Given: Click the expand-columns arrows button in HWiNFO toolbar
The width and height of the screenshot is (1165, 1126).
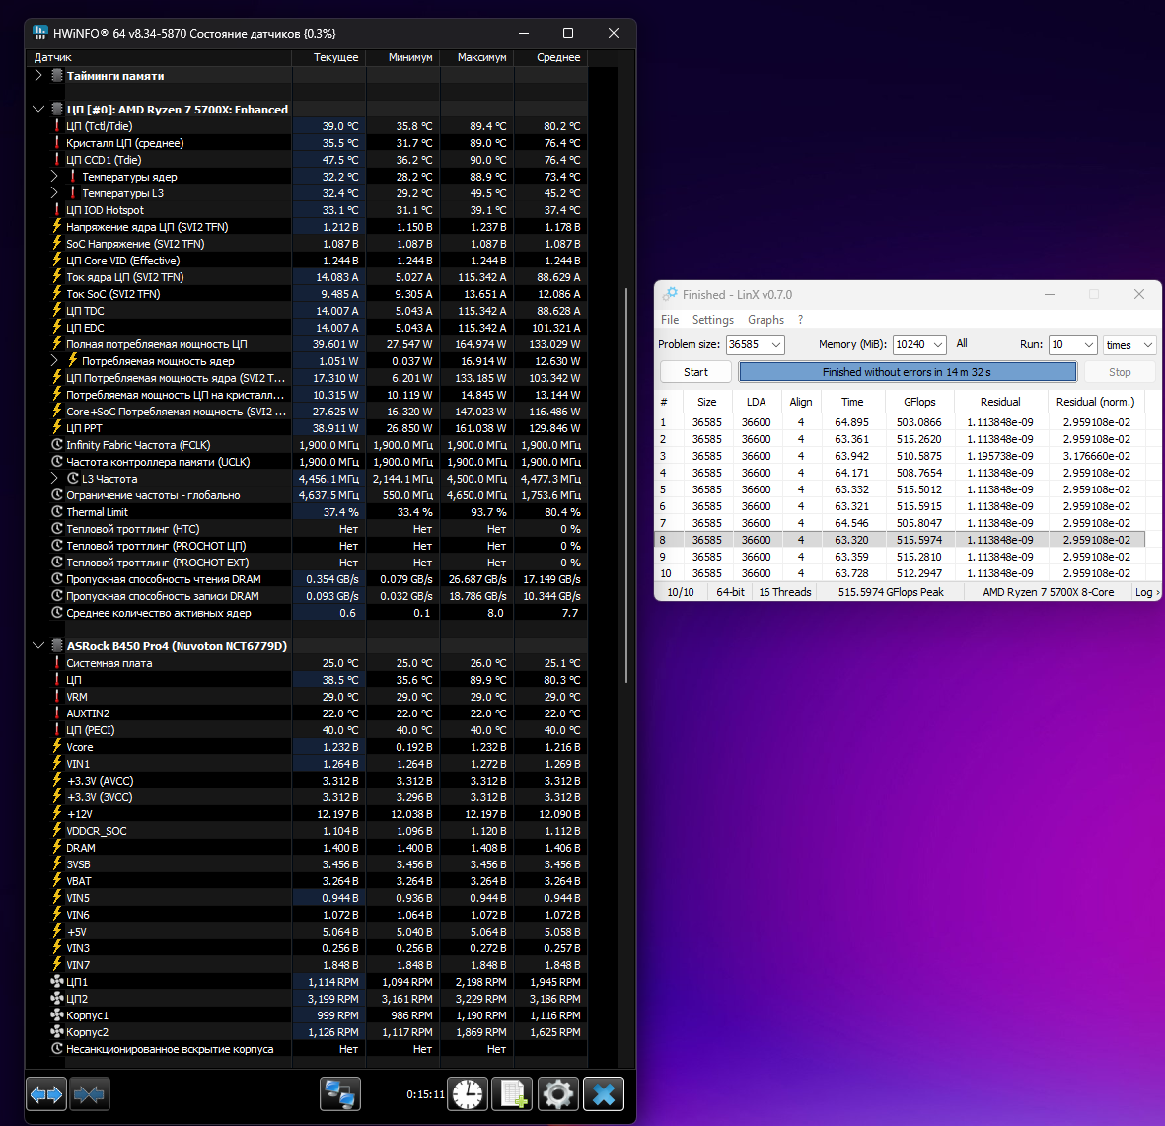Looking at the screenshot, I should pyautogui.click(x=46, y=1094).
